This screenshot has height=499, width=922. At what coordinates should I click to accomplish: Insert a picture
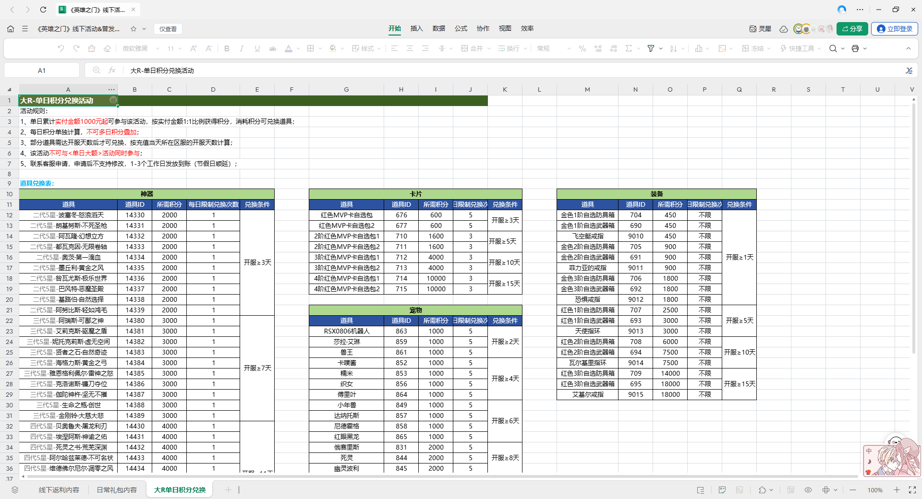tap(722, 48)
